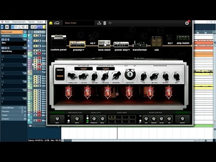This screenshot has height=162, width=216.
Task: Click the greyed cloud upload share icon
Action: pyautogui.click(x=110, y=23)
